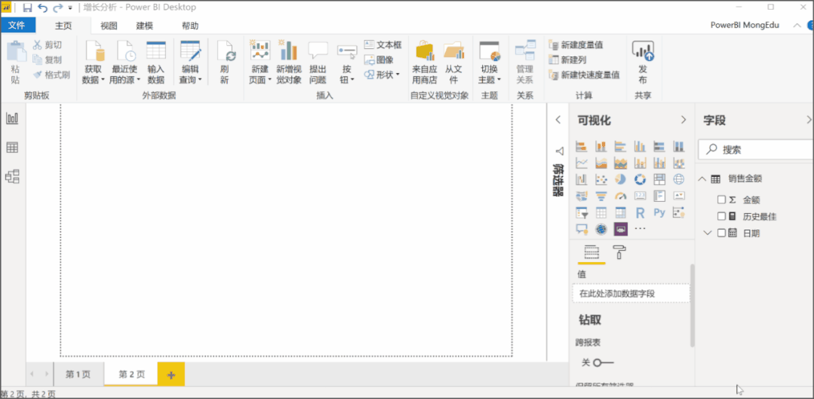The width and height of the screenshot is (814, 399).
Task: Check the 金额 field checkbox
Action: pos(722,200)
